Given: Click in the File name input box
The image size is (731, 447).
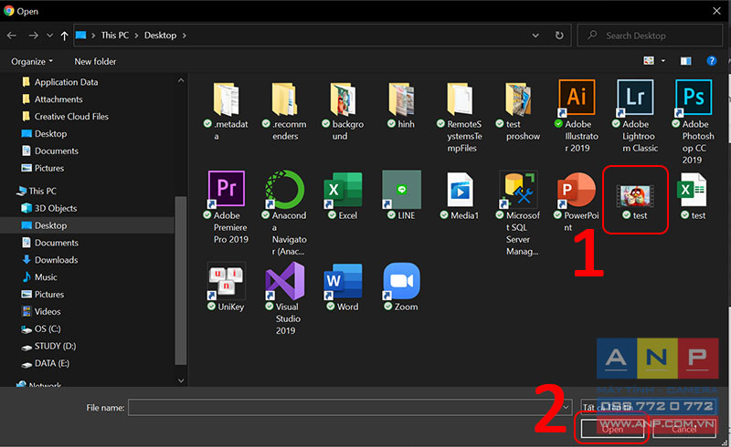Looking at the screenshot, I should pyautogui.click(x=346, y=408).
